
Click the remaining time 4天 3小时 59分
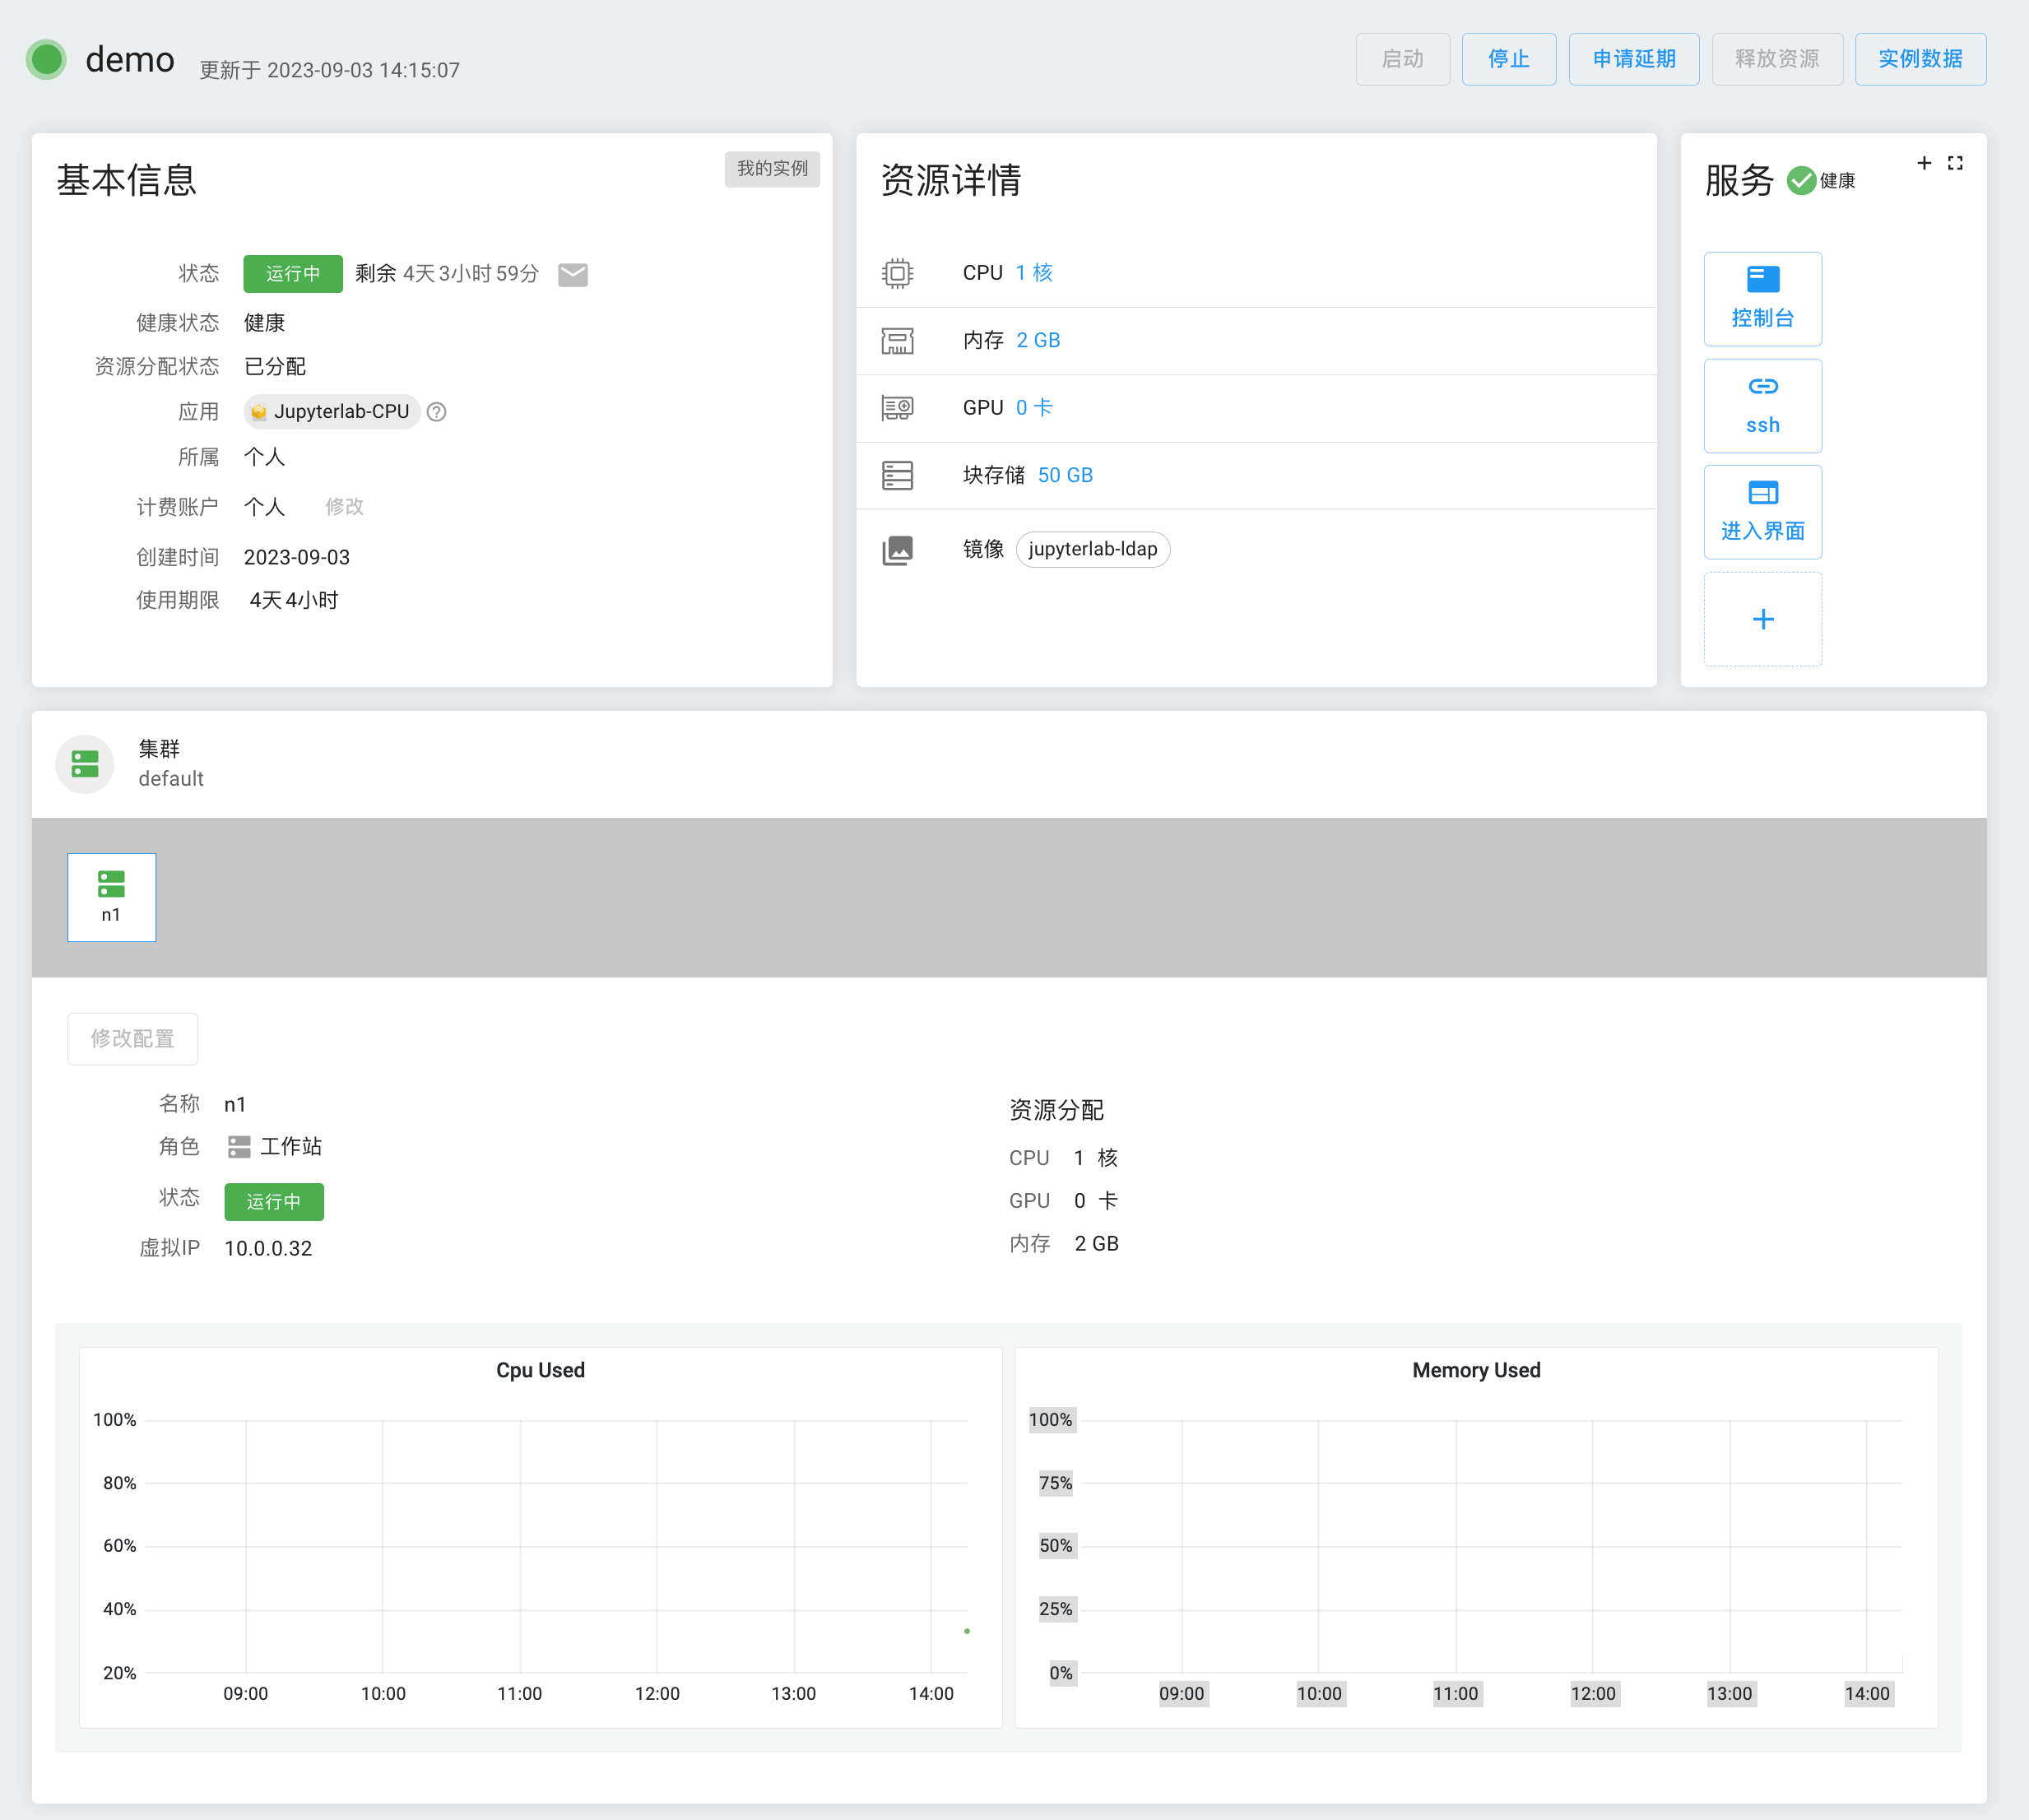coord(470,273)
